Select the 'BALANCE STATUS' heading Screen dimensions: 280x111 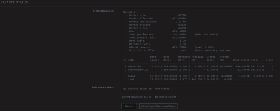pyautogui.click(x=14, y=3)
